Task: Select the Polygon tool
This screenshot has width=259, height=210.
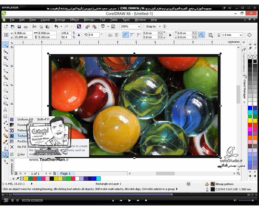Action: [6, 97]
